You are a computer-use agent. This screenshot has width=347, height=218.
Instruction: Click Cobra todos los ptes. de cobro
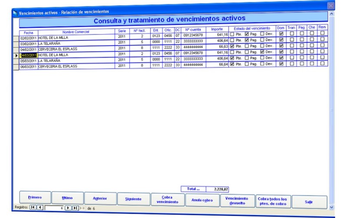272,202
